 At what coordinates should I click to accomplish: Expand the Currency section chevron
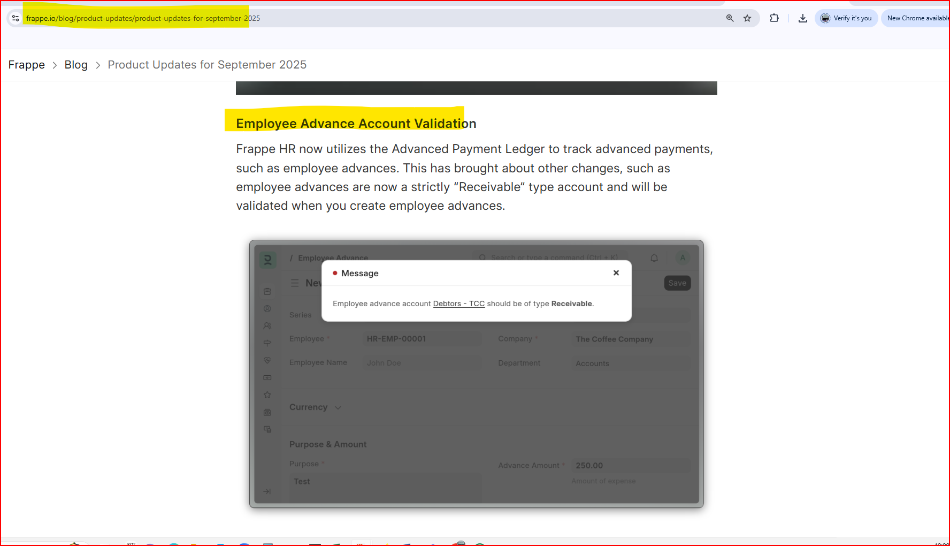[x=338, y=408]
